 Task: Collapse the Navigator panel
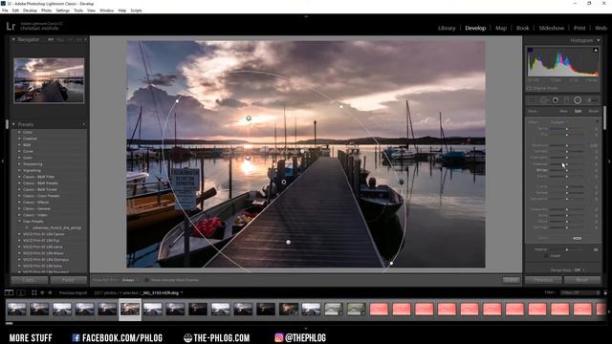click(x=13, y=40)
